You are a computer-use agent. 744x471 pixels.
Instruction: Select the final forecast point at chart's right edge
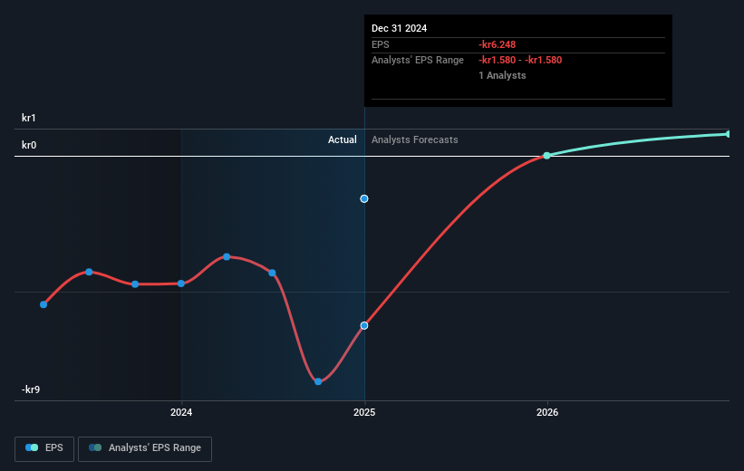click(x=728, y=134)
